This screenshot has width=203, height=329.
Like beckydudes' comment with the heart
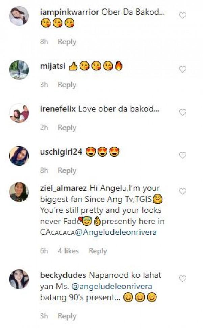click(182, 279)
